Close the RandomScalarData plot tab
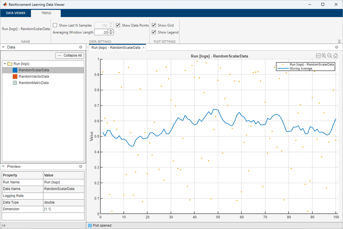The height and width of the screenshot is (229, 343). coord(143,48)
